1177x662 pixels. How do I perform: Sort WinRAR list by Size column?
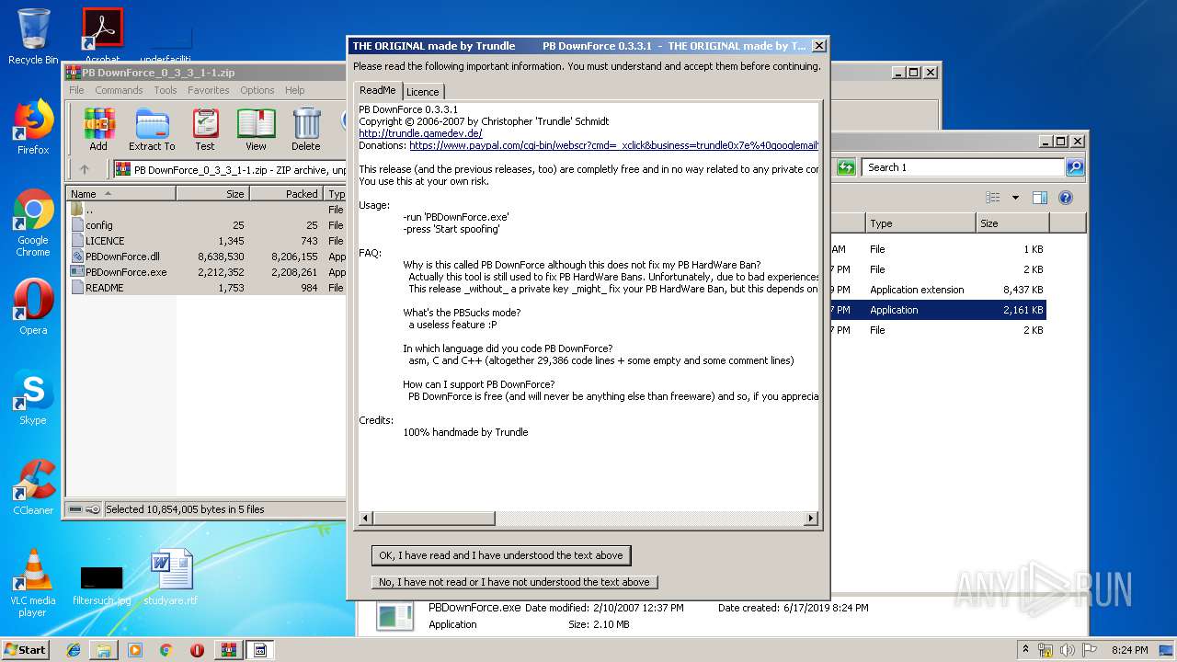coord(212,194)
